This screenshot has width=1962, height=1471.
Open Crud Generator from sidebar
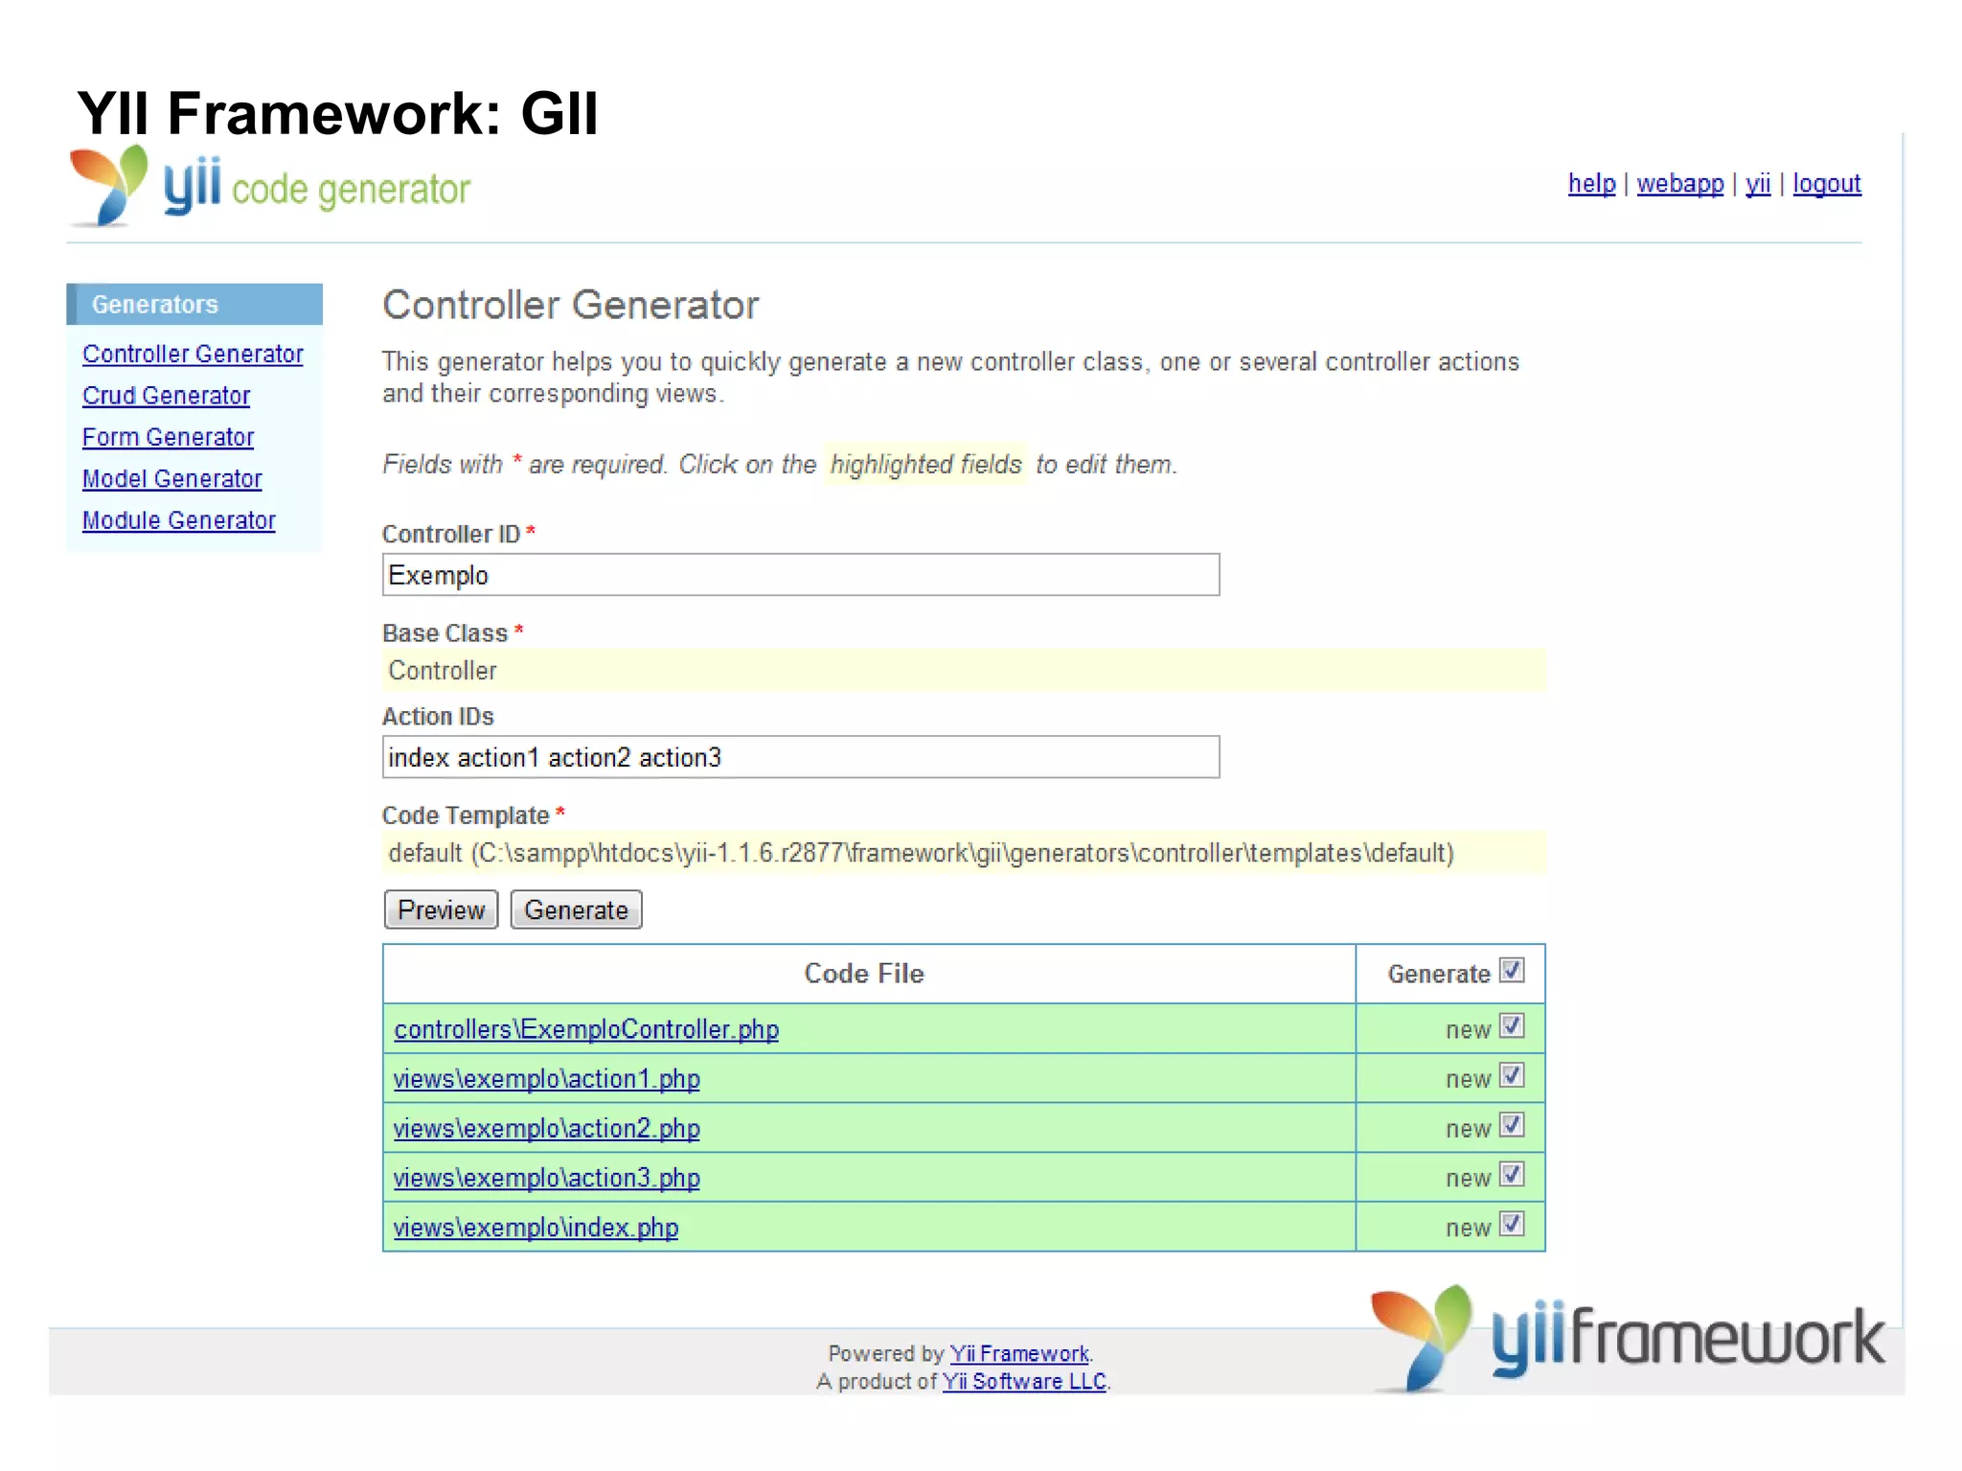166,395
